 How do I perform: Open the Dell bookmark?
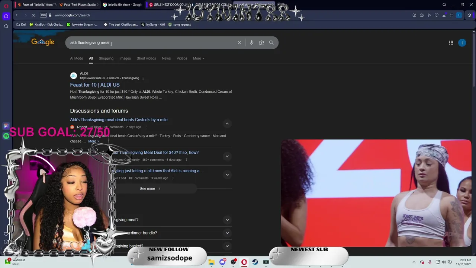[x=21, y=25]
